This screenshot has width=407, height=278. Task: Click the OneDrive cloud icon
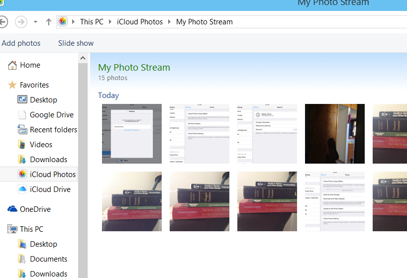click(x=12, y=209)
